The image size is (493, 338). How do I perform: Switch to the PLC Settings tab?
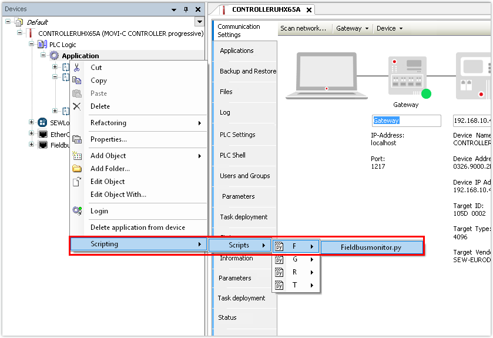click(237, 135)
